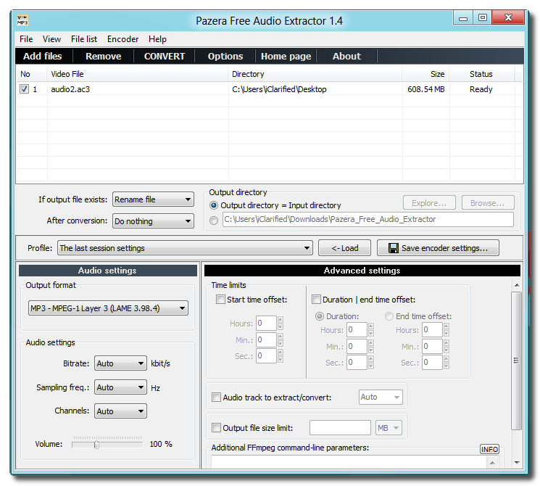This screenshot has height=486, width=540.
Task: Click the Start time offset Min. field
Action: 266,340
